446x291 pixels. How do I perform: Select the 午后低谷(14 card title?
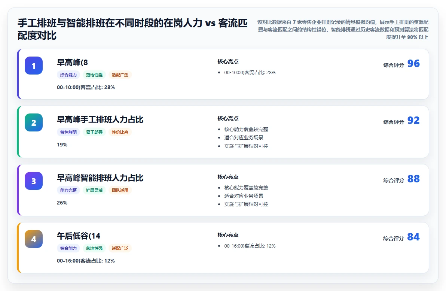coord(79,236)
